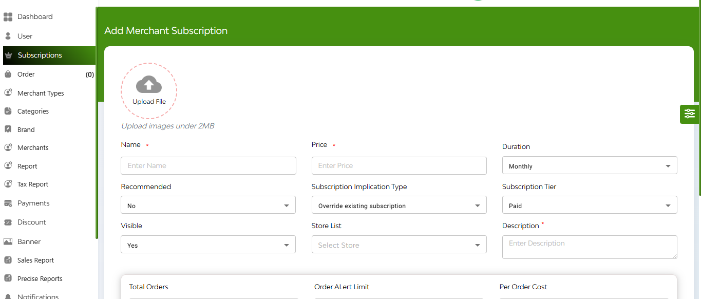Click the Discount icon in sidebar
This screenshot has width=701, height=299.
pos(8,222)
